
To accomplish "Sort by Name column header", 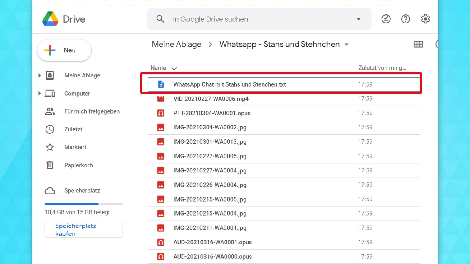I will (158, 68).
